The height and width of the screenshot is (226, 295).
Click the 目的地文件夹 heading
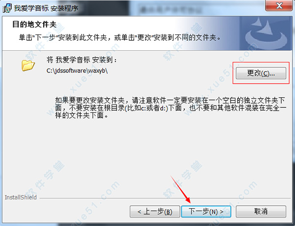point(34,25)
